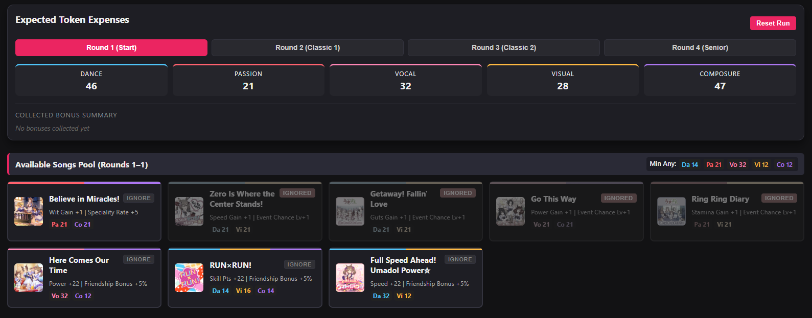Click the Co 21 cost on Believe in Miracles!
This screenshot has width=812, height=318.
tap(82, 225)
